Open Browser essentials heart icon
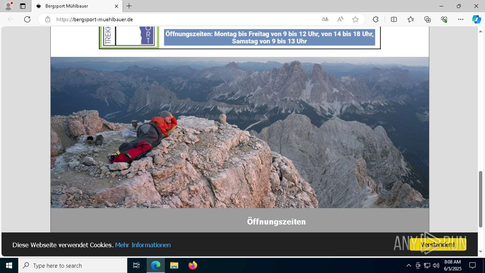Image resolution: width=485 pixels, height=273 pixels. pyautogui.click(x=444, y=19)
